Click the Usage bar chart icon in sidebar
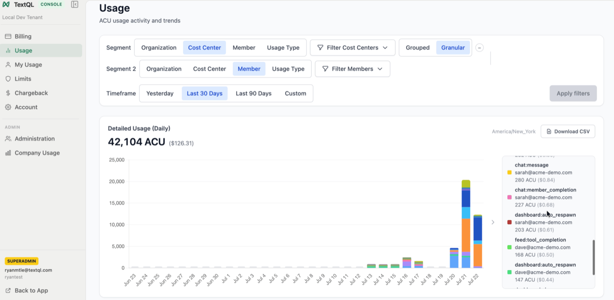614x300 pixels. coord(8,50)
